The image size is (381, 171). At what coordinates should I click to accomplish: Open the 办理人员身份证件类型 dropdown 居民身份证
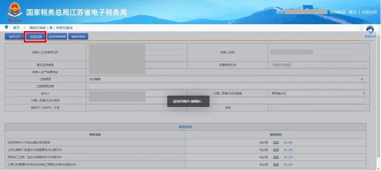click(x=318, y=93)
